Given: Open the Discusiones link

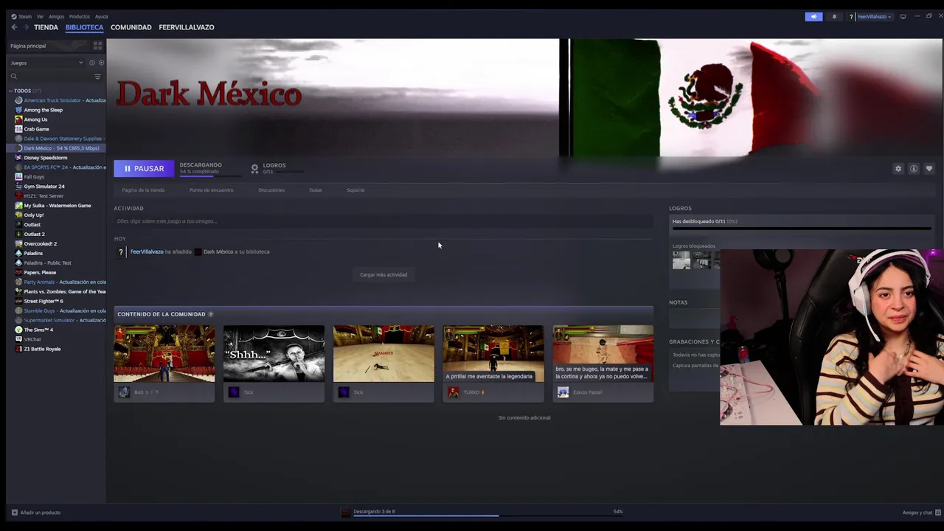Looking at the screenshot, I should coord(271,190).
